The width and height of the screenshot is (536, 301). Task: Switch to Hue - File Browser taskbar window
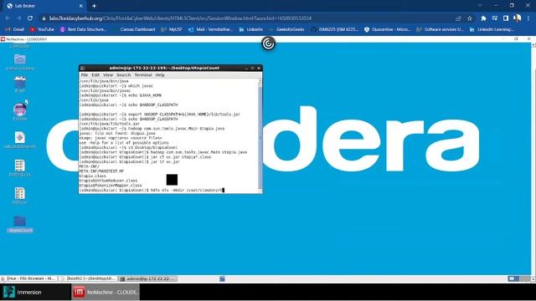28,278
